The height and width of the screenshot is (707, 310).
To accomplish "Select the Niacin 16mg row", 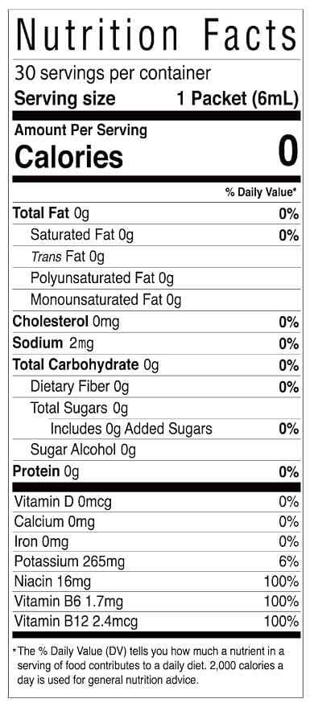I will [156, 582].
